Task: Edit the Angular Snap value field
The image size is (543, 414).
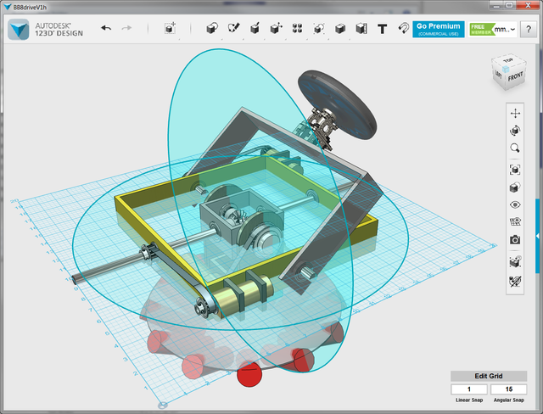Action: coord(509,389)
